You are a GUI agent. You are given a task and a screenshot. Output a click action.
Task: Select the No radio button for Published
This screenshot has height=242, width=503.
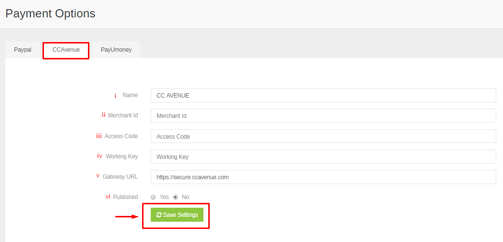tap(175, 197)
